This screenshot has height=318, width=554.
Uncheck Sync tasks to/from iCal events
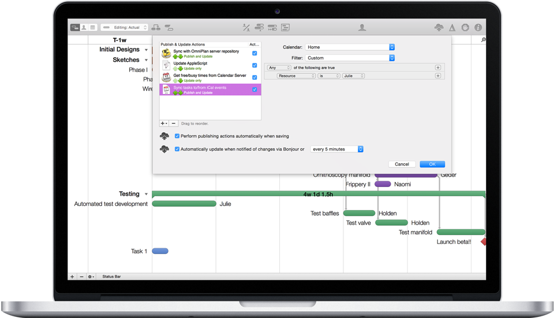pyautogui.click(x=254, y=89)
